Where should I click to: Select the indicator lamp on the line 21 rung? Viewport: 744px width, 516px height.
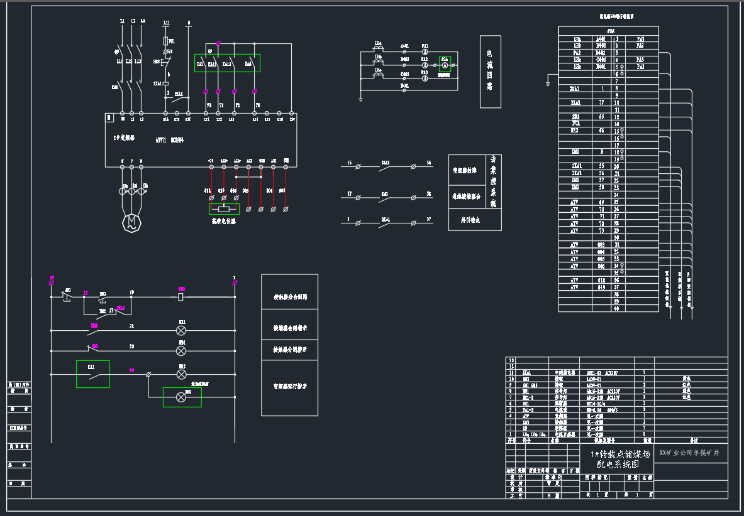click(x=181, y=330)
